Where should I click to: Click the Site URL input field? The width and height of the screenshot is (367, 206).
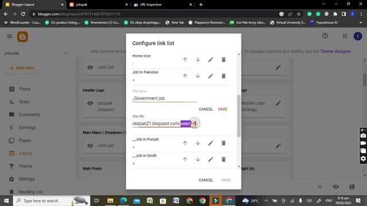(x=165, y=124)
